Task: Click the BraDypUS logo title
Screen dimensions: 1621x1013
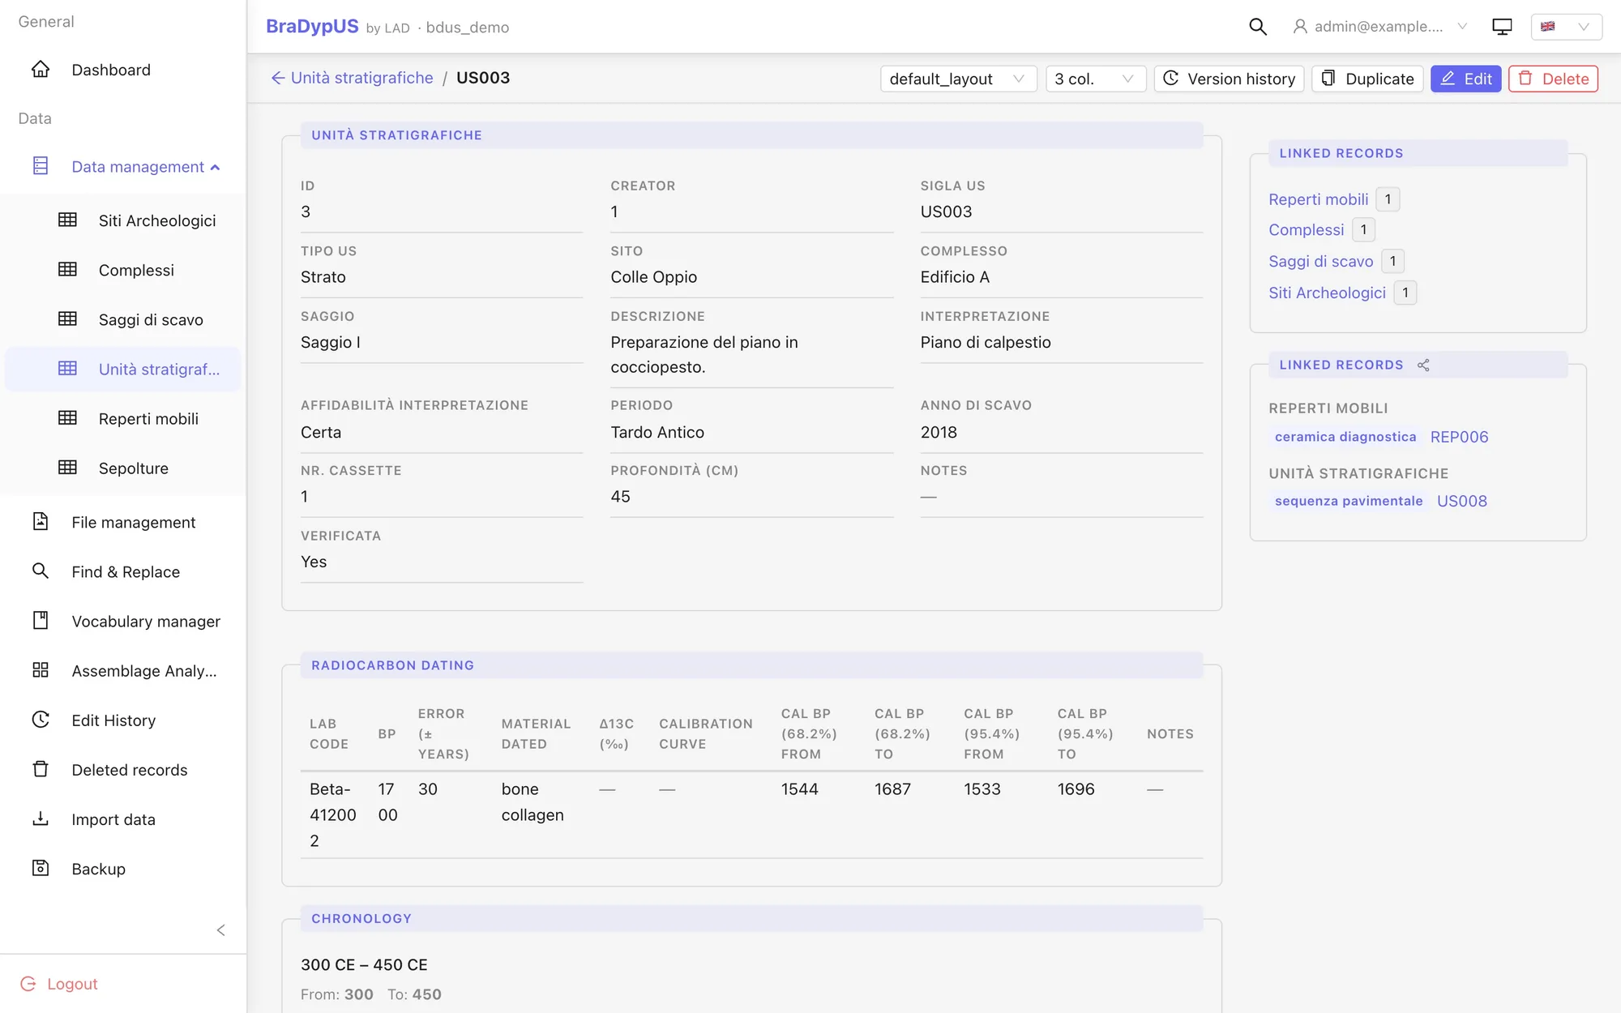Action: 312,27
